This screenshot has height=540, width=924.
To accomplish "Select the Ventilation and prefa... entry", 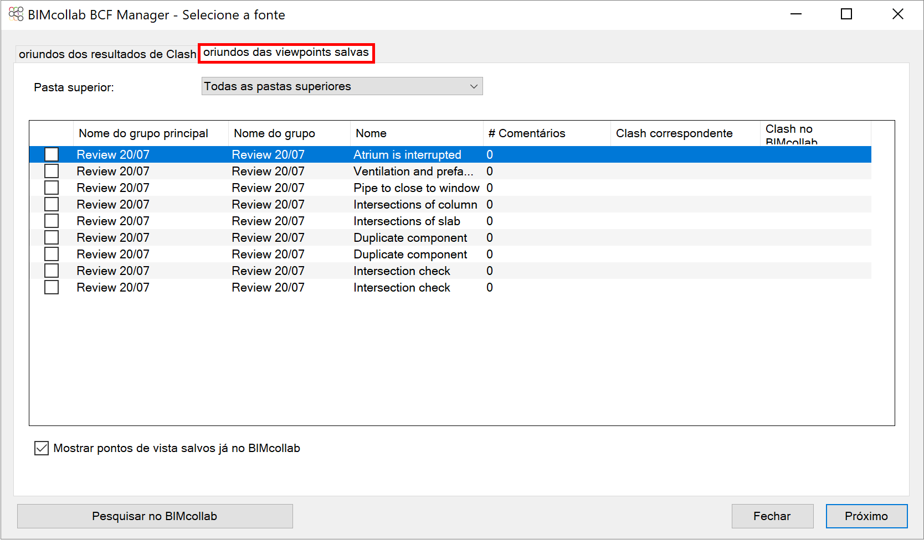I will click(413, 172).
